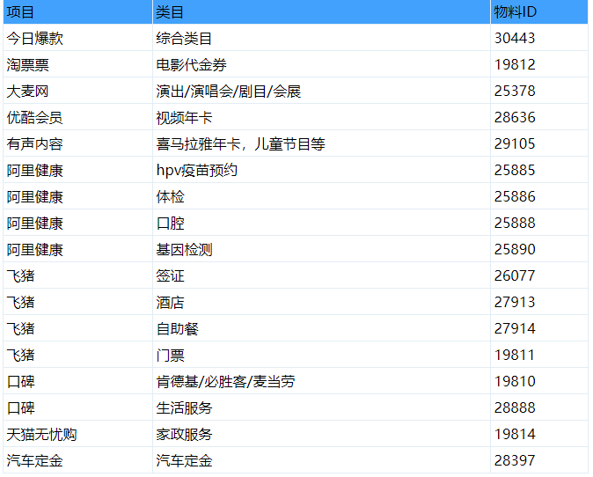The image size is (593, 477).
Task: Select 飞猪 in the 酒店 row
Action: (x=77, y=302)
